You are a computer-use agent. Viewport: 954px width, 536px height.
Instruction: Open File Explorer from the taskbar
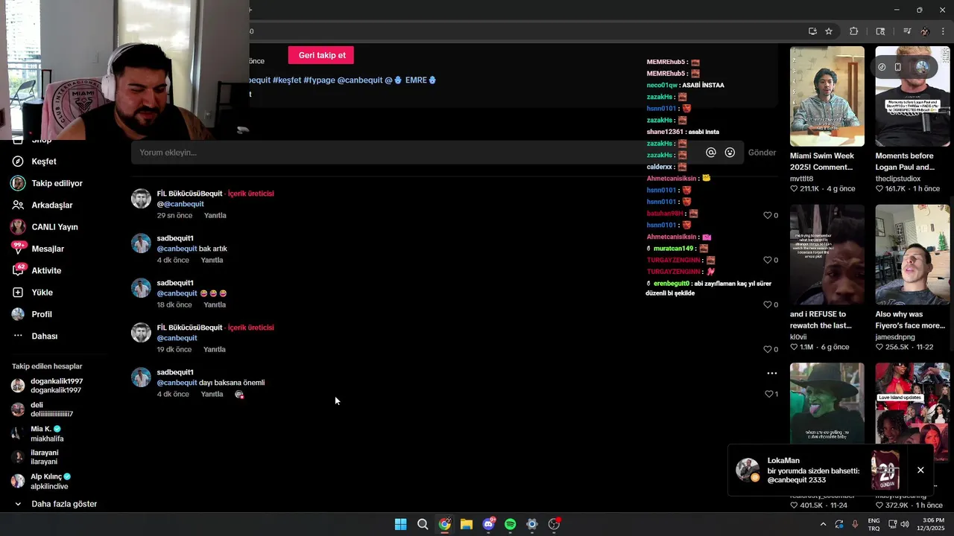[466, 524]
